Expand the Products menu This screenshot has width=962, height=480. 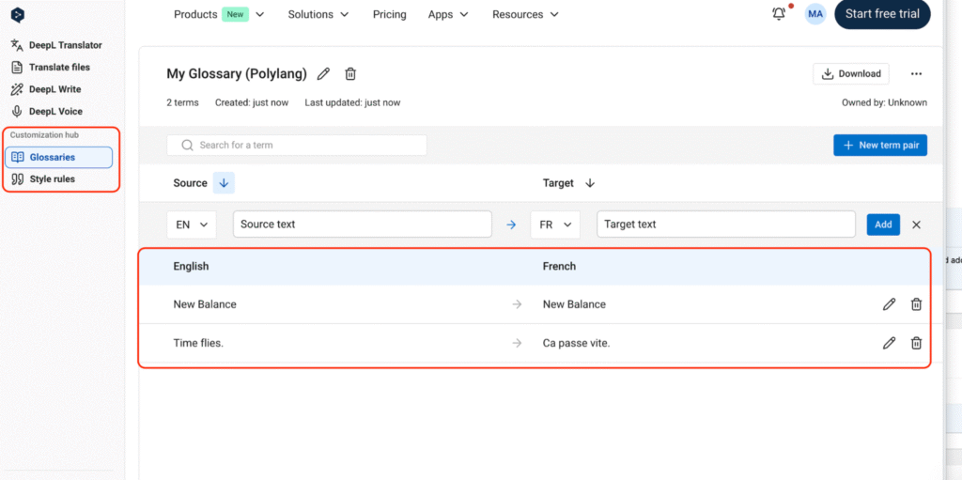point(219,14)
